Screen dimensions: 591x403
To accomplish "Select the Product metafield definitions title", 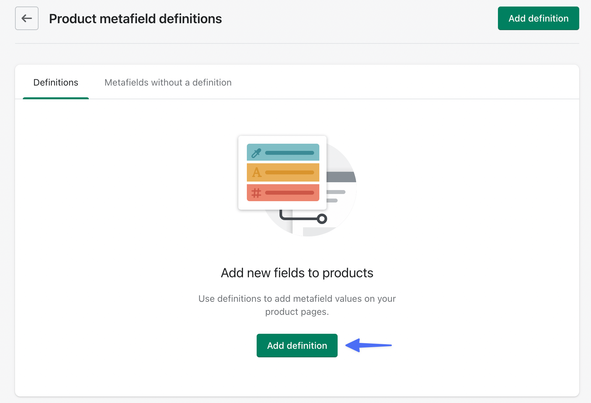I will point(135,19).
